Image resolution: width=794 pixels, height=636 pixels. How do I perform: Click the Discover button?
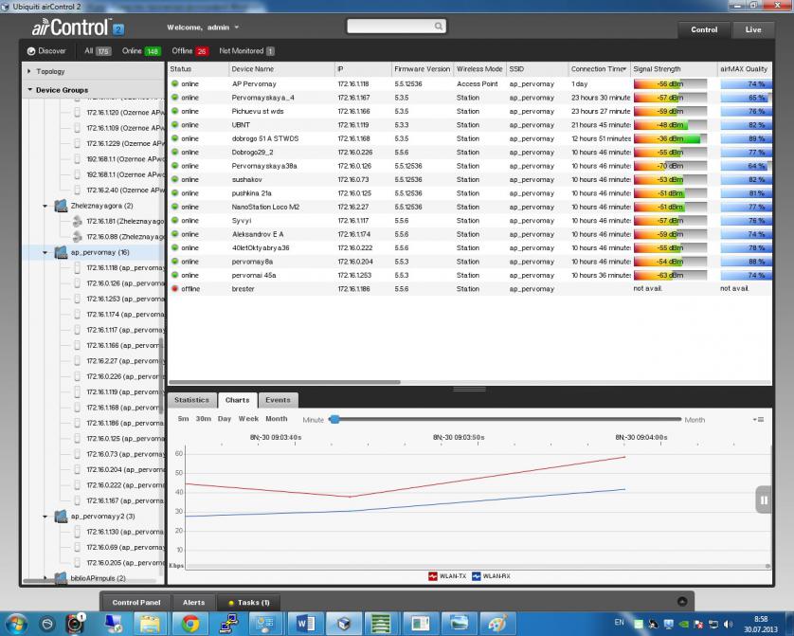46,50
